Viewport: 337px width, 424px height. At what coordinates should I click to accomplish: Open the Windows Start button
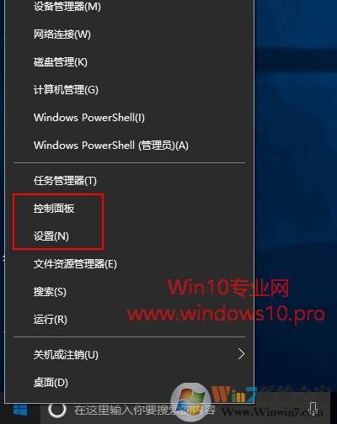(20, 411)
